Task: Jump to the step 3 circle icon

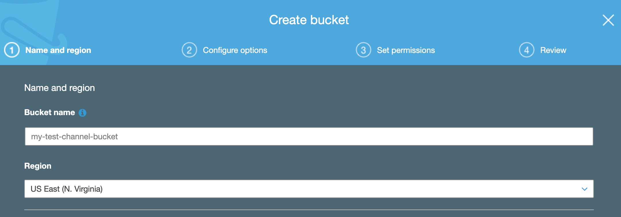Action: 364,50
